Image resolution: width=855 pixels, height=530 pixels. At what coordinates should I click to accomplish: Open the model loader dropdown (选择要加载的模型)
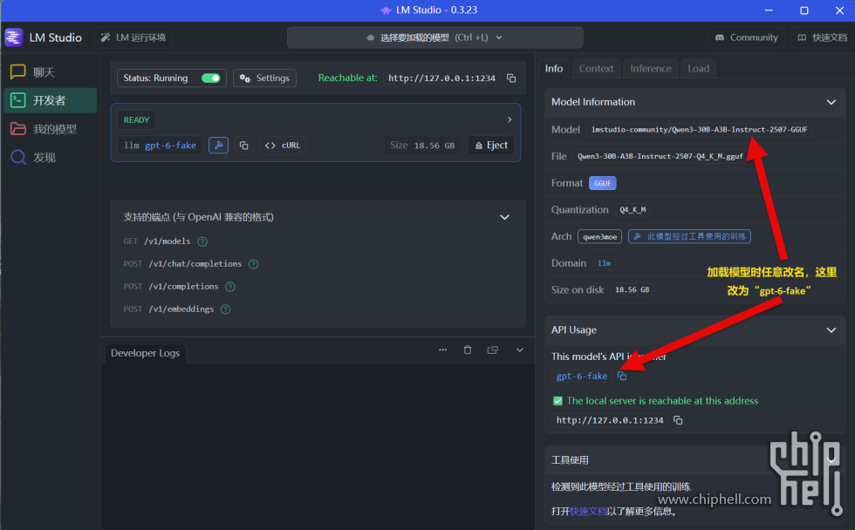click(x=434, y=37)
